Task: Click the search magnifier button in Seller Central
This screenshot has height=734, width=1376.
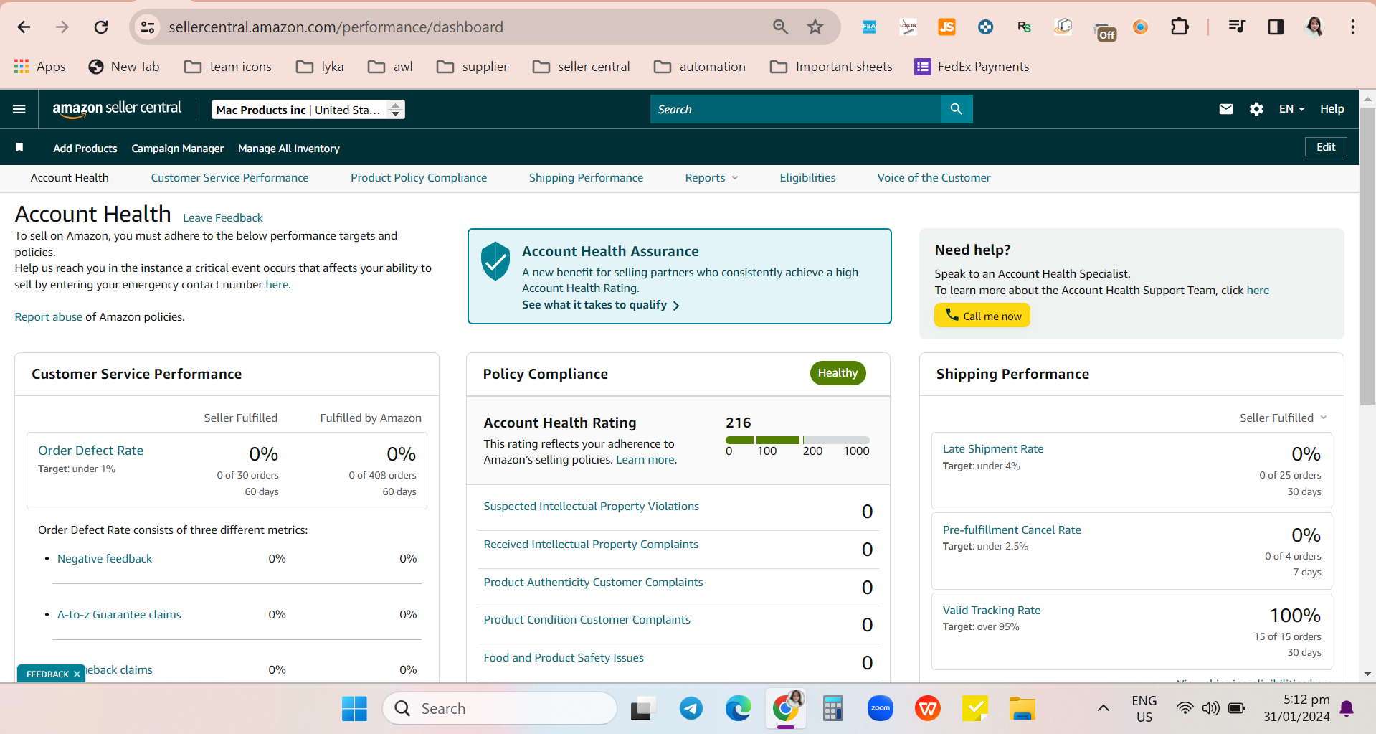Action: click(x=956, y=109)
